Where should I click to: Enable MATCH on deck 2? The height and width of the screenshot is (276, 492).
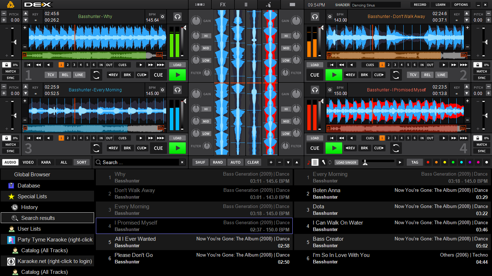pos(482,71)
